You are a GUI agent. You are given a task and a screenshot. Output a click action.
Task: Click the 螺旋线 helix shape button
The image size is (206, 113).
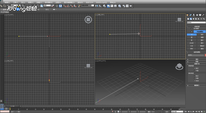202,46
